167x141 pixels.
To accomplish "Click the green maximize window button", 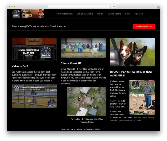I will click(15, 6).
